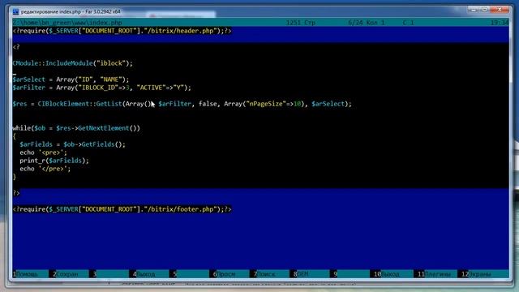Place cursor on the header.php require line

pos(122,31)
